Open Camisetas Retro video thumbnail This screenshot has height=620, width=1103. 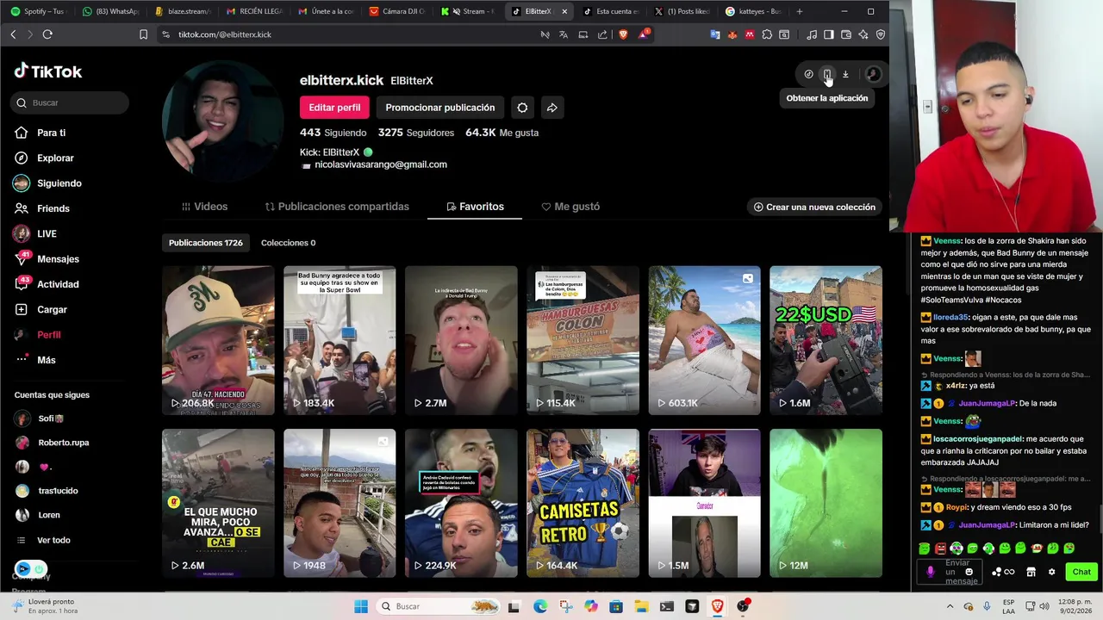point(583,503)
